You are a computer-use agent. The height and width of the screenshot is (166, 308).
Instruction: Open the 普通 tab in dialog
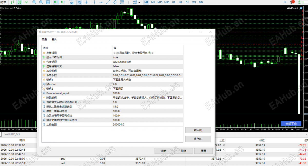click(44, 39)
